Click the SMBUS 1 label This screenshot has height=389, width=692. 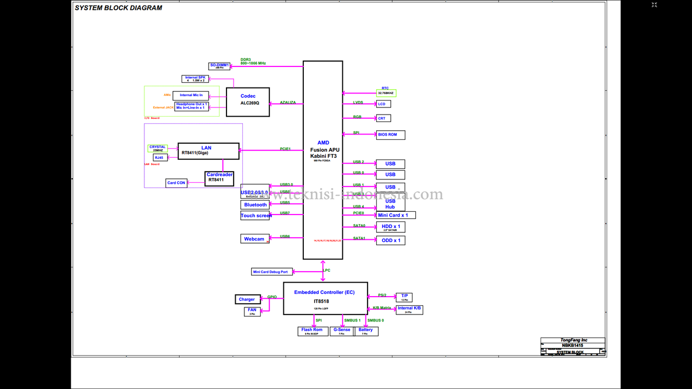[x=352, y=320]
